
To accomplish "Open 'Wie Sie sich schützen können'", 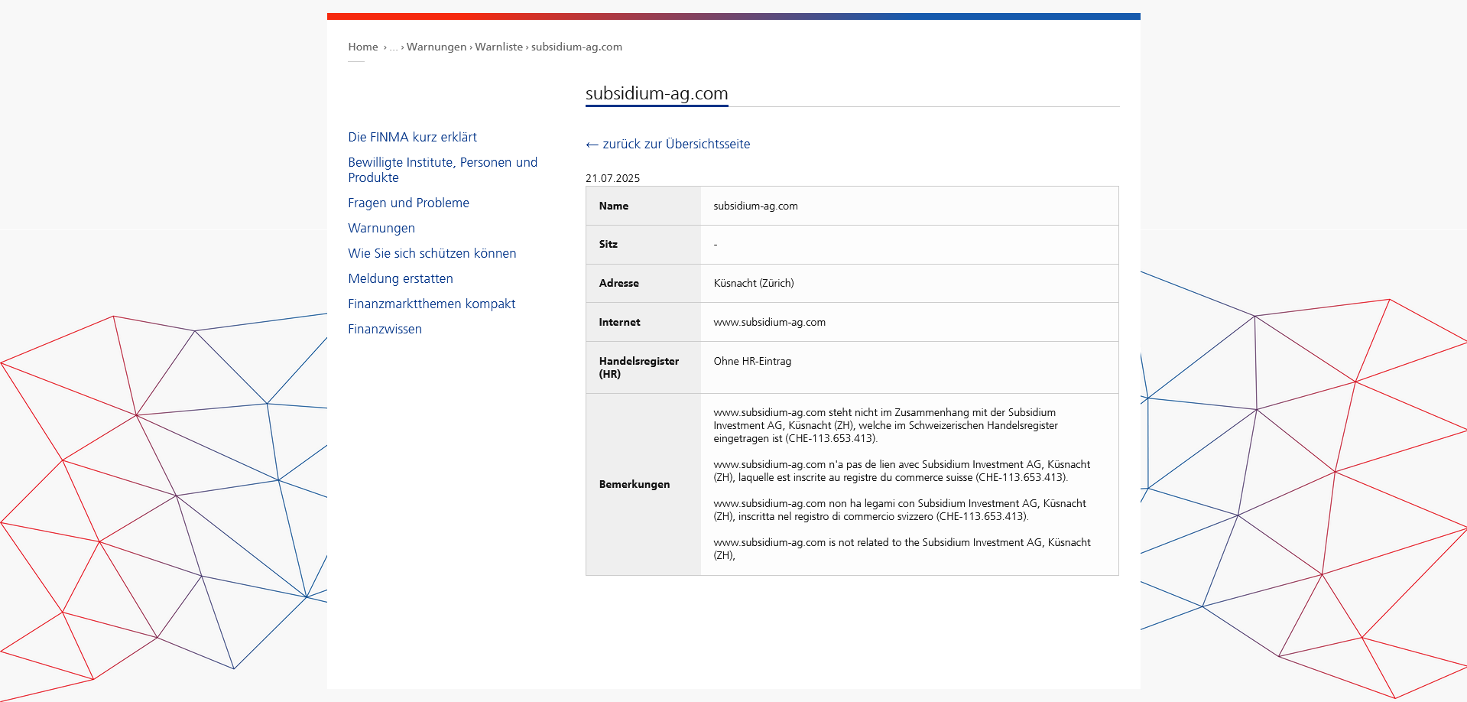I will pos(432,253).
